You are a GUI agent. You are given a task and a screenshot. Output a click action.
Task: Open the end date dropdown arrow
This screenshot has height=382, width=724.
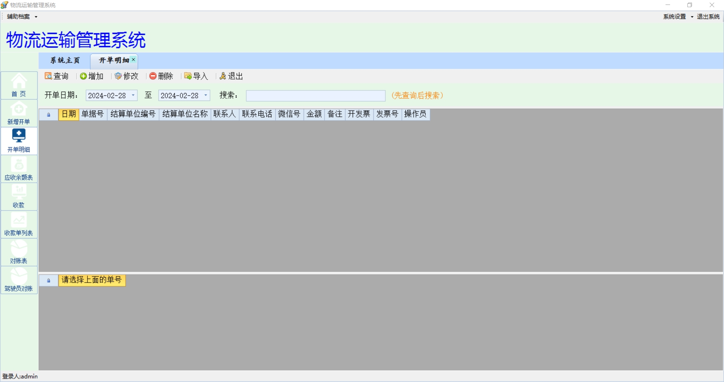pos(206,95)
